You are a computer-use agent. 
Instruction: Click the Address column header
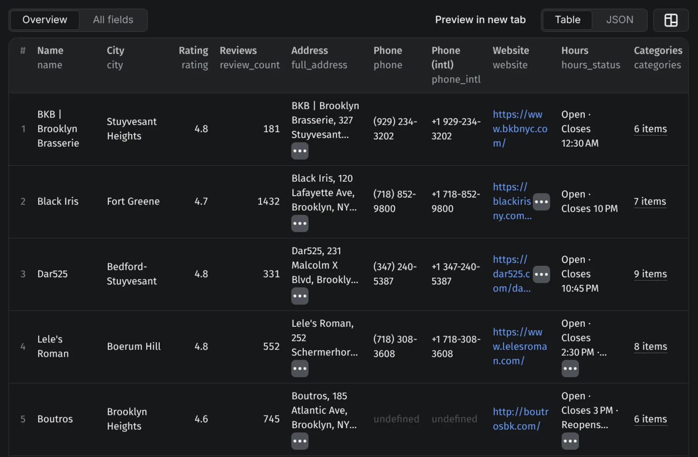(319, 57)
